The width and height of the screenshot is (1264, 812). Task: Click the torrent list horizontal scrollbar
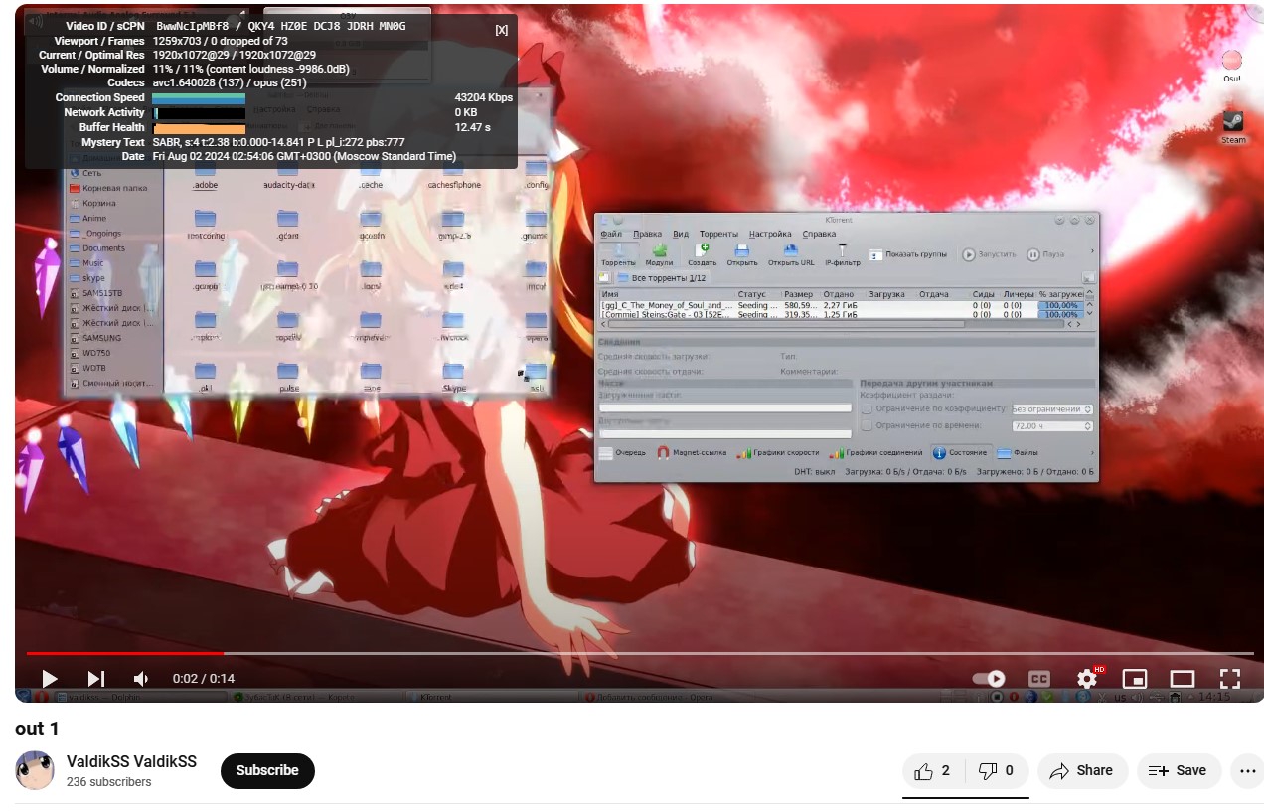pos(785,324)
